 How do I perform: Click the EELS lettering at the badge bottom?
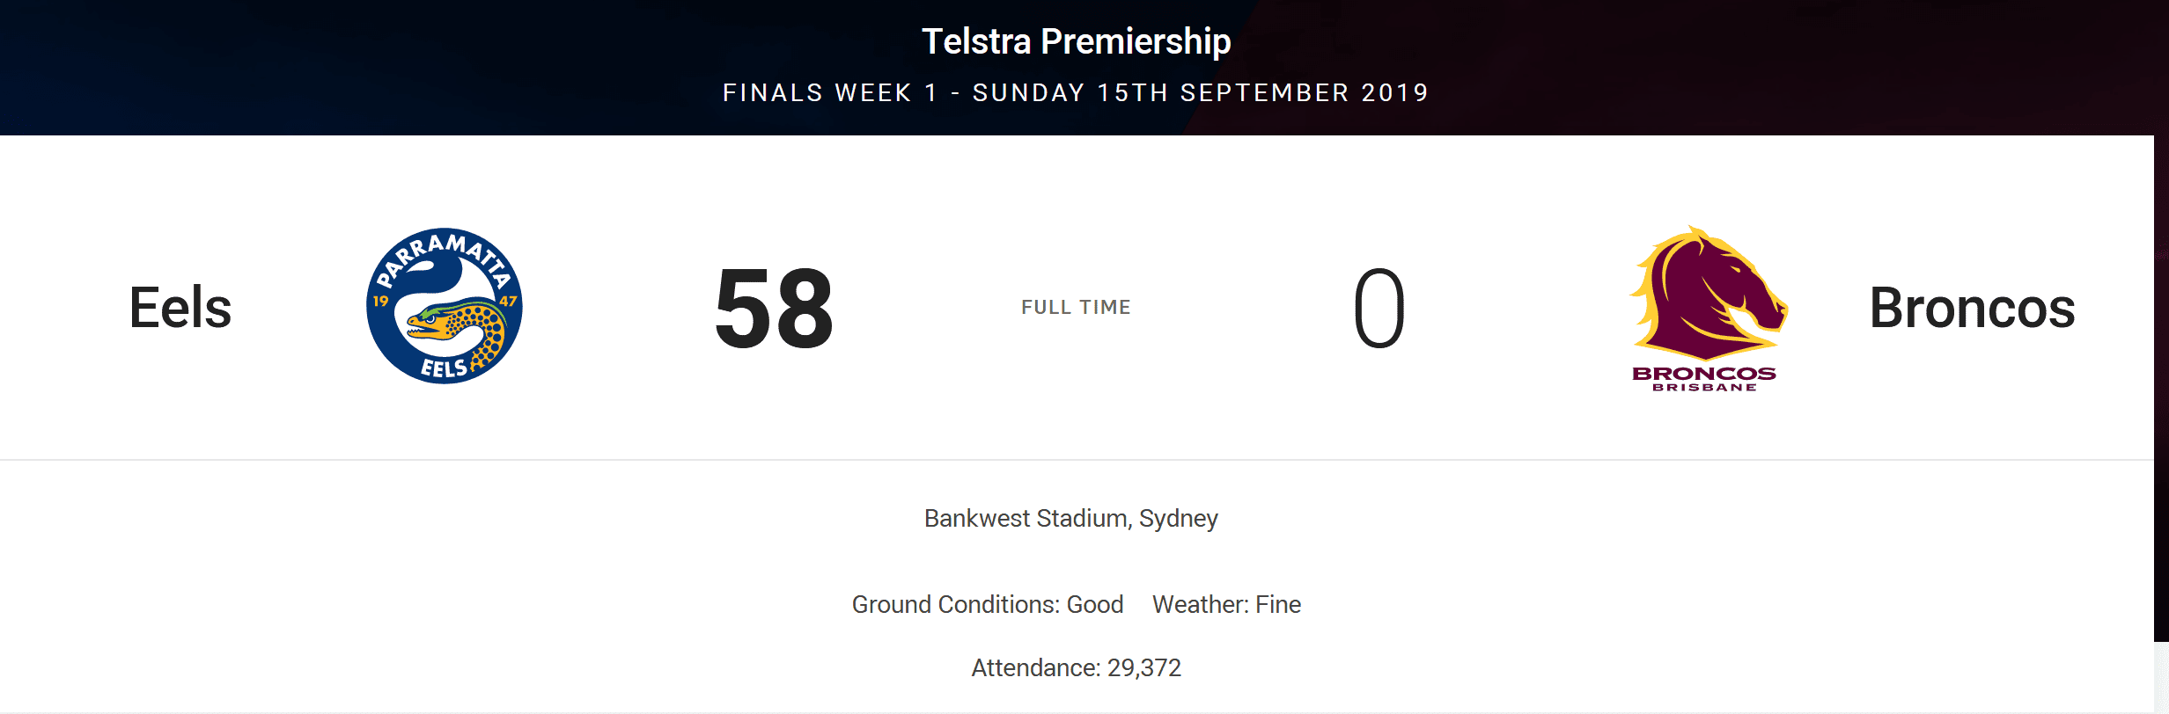444,368
